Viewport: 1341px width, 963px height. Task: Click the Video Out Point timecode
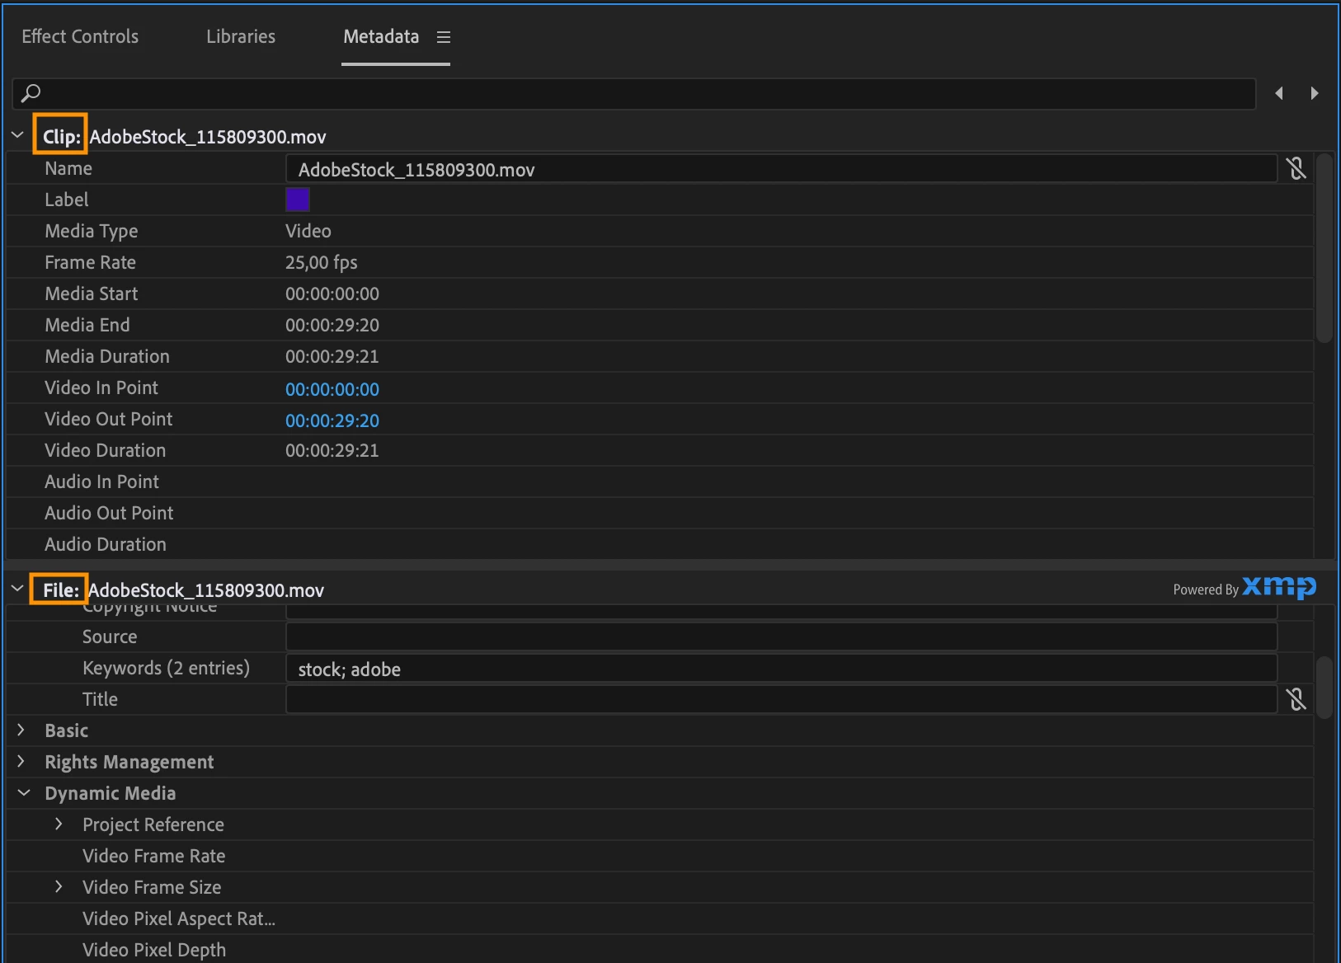(x=332, y=420)
